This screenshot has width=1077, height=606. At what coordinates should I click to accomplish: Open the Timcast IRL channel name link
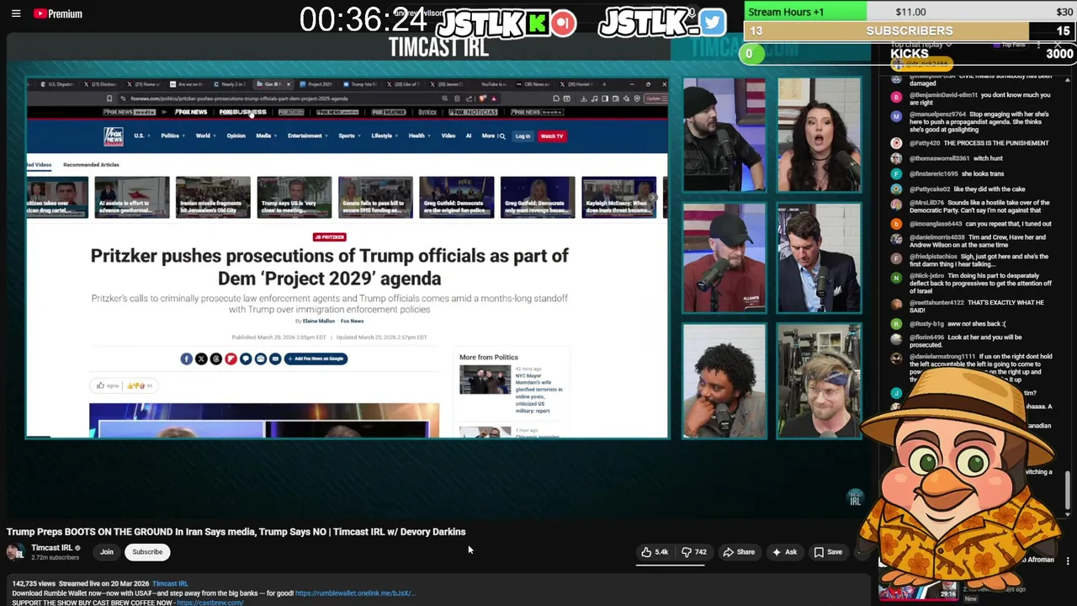pos(51,548)
